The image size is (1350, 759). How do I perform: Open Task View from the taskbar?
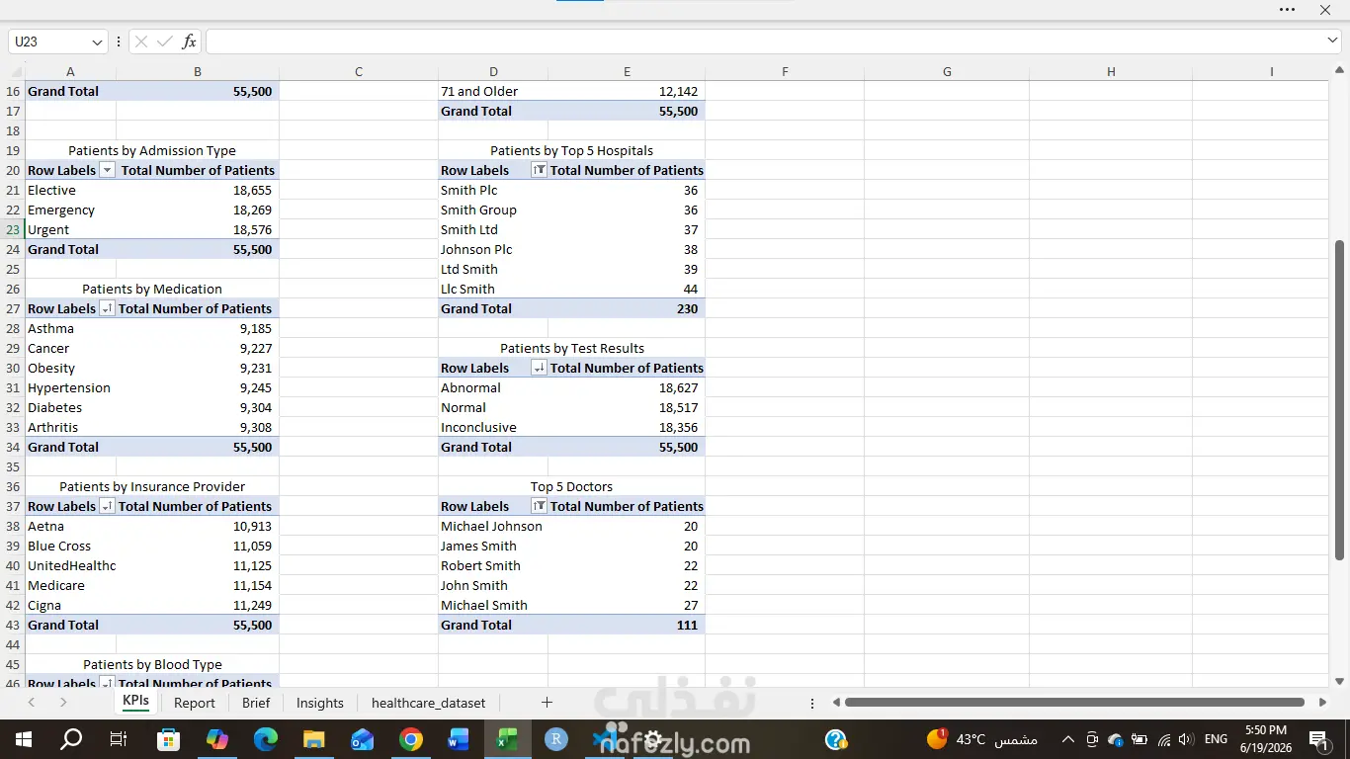[118, 739]
